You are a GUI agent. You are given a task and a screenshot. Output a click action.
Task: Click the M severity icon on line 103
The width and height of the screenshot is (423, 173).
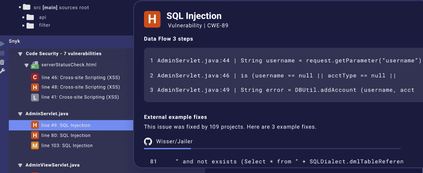pyautogui.click(x=35, y=145)
